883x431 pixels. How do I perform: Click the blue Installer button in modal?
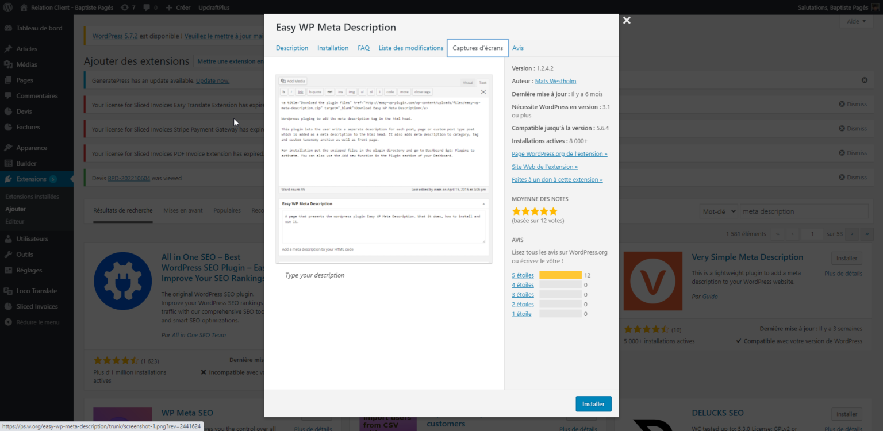593,404
